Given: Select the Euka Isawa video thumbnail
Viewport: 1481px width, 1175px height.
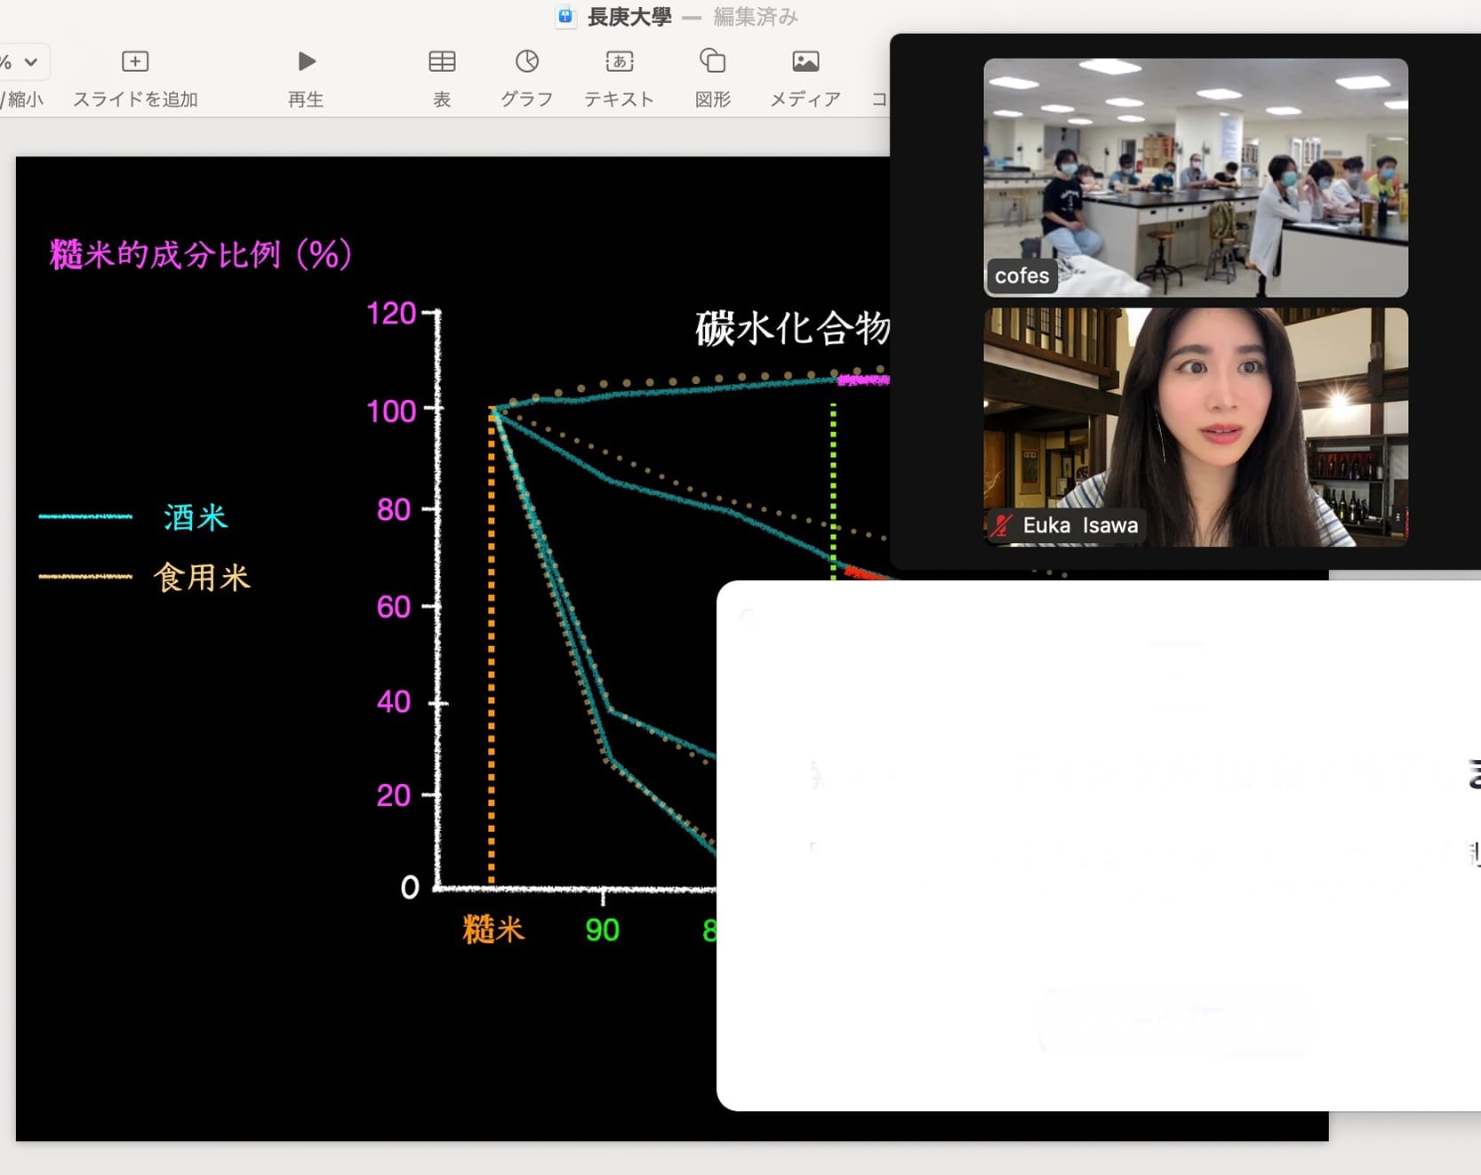Looking at the screenshot, I should coord(1195,427).
